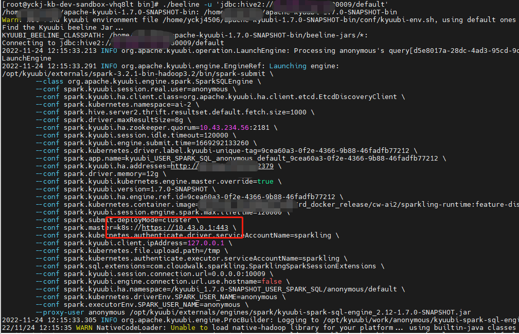
Task: Click the spark.app.name kyuubi_USER_SPARK_SQL line
Action: point(241,159)
